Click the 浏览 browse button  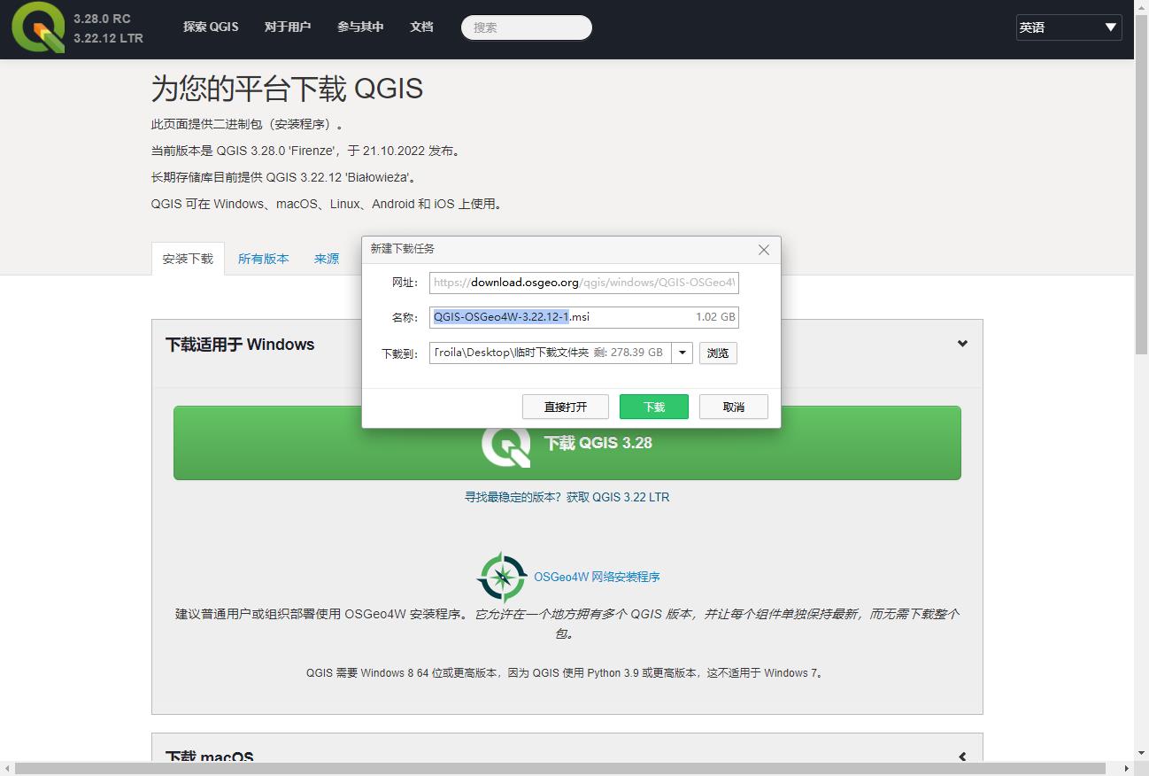pyautogui.click(x=718, y=353)
